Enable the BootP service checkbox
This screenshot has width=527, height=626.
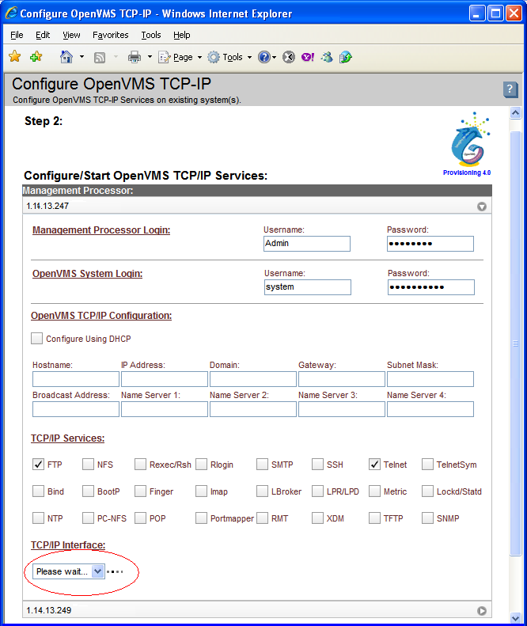point(88,491)
